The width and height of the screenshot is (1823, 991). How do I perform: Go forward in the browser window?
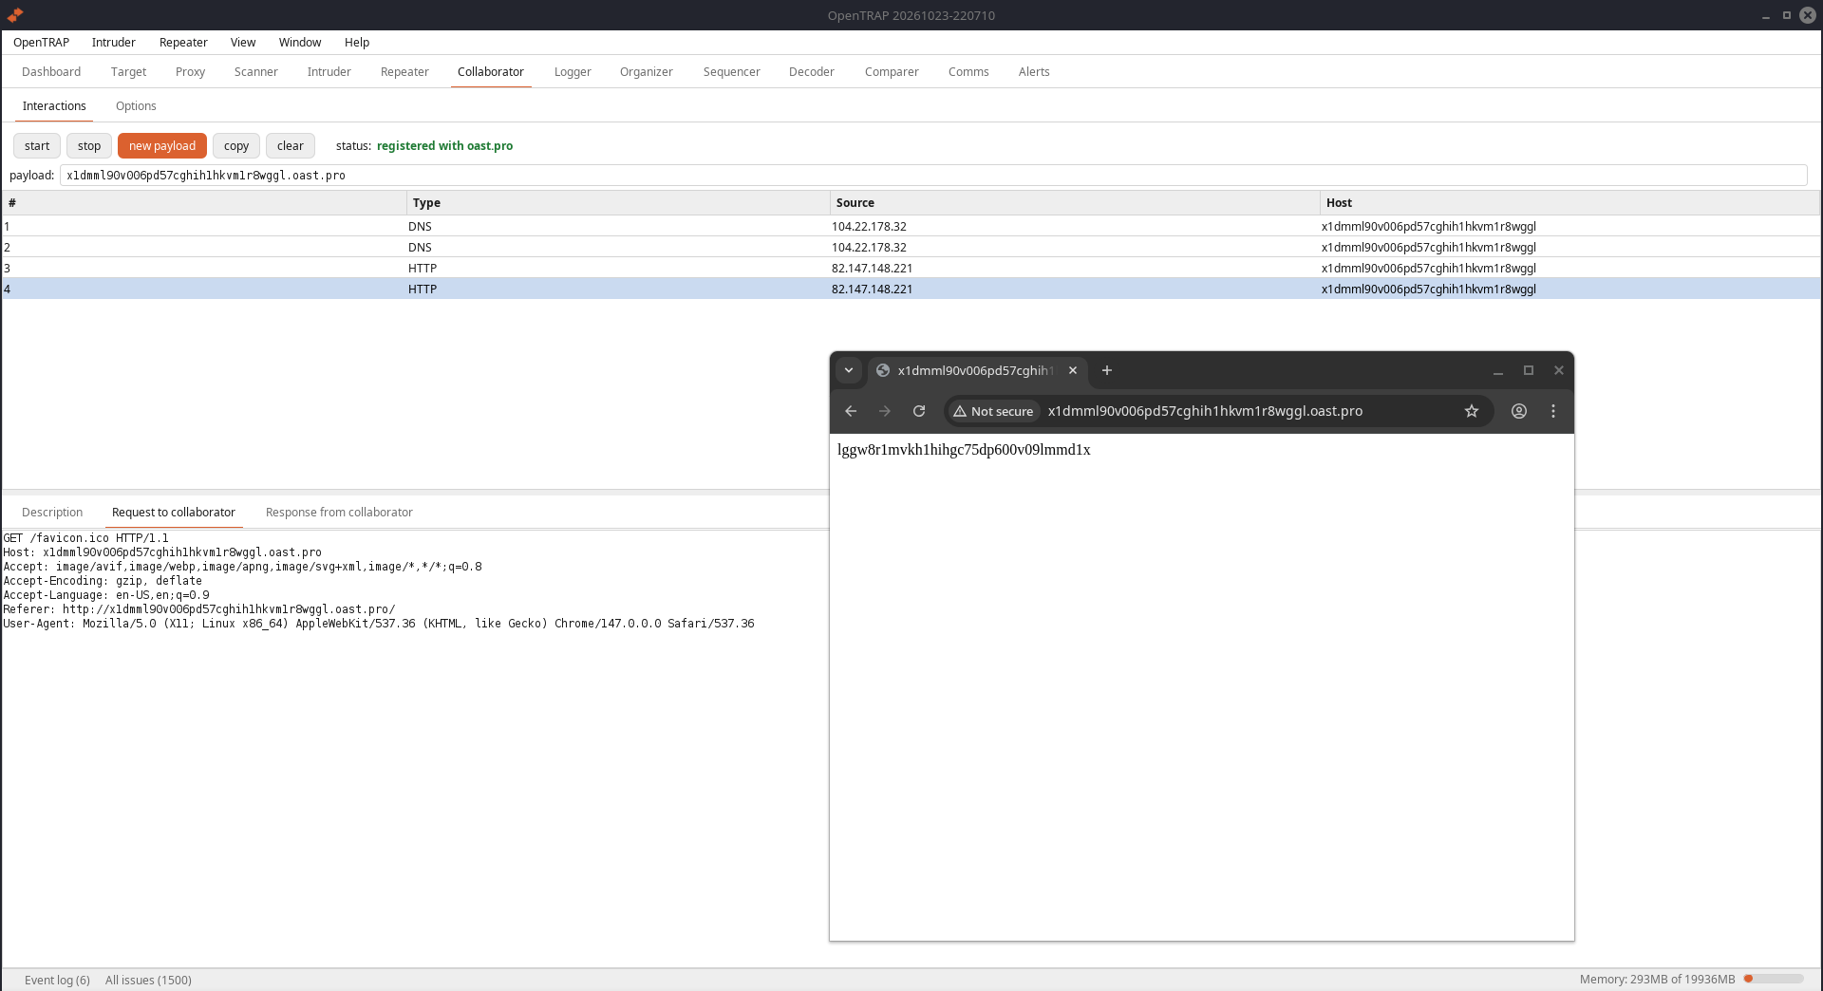click(x=885, y=411)
